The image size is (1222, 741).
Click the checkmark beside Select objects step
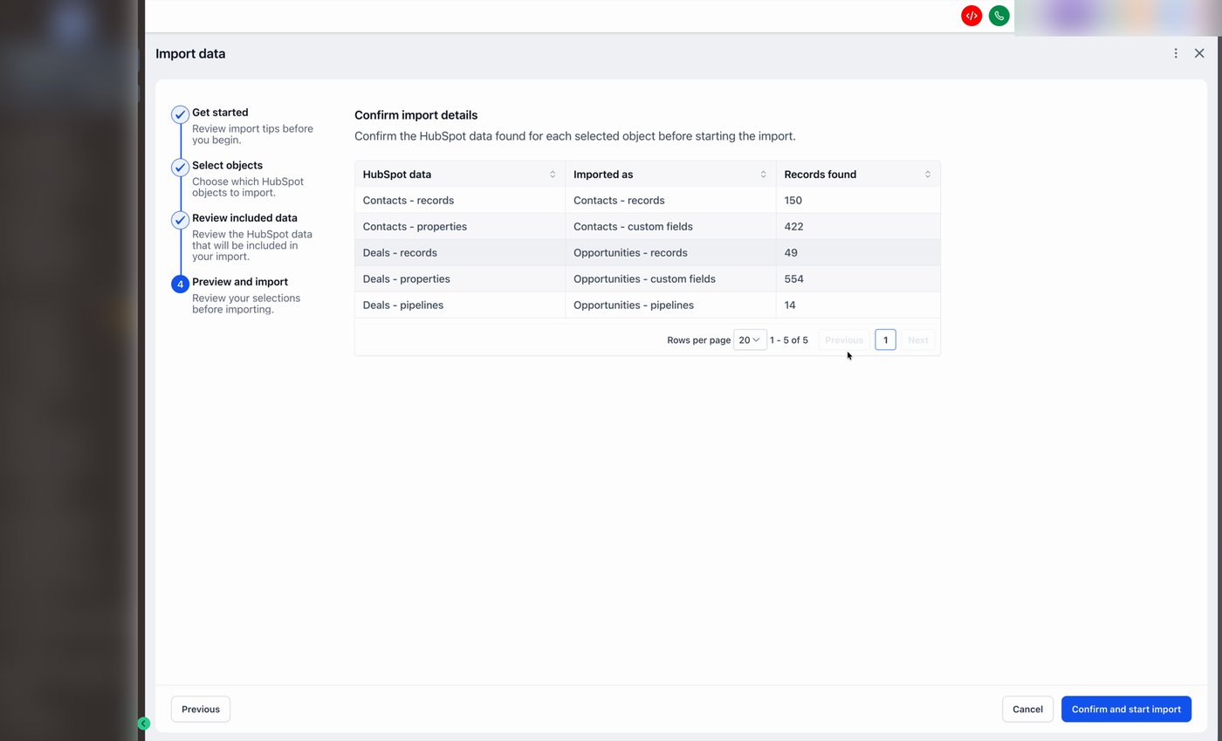pyautogui.click(x=180, y=167)
